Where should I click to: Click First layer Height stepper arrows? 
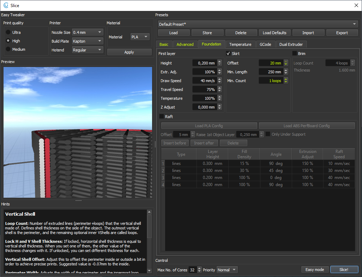219,63
